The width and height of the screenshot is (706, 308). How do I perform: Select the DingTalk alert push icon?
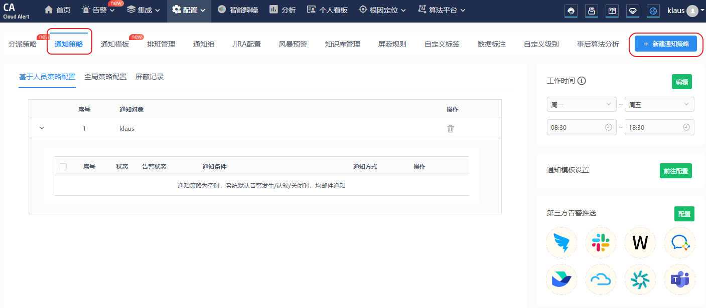click(561, 243)
